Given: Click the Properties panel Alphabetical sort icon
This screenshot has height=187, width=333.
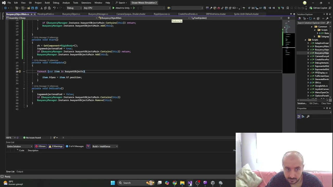Looking at the screenshot, I should 303,116.
